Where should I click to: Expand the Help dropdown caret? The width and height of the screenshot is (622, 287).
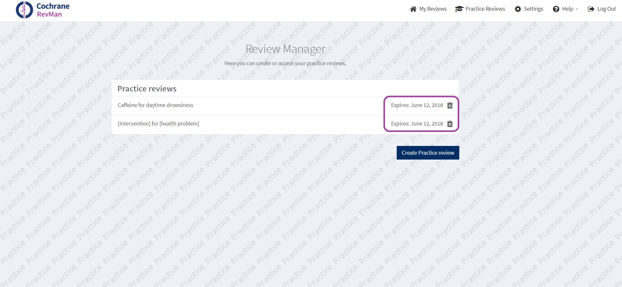[x=577, y=9]
